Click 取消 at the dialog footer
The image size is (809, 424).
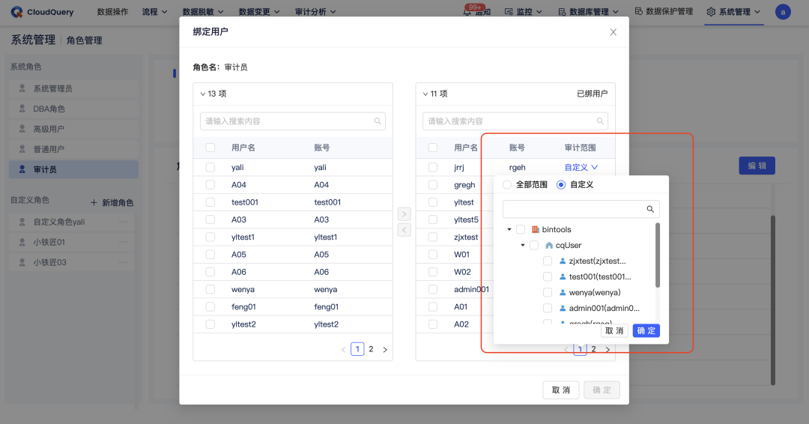tap(561, 390)
